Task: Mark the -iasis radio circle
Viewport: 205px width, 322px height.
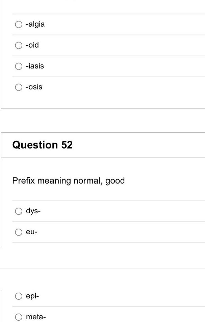Action: tap(18, 66)
